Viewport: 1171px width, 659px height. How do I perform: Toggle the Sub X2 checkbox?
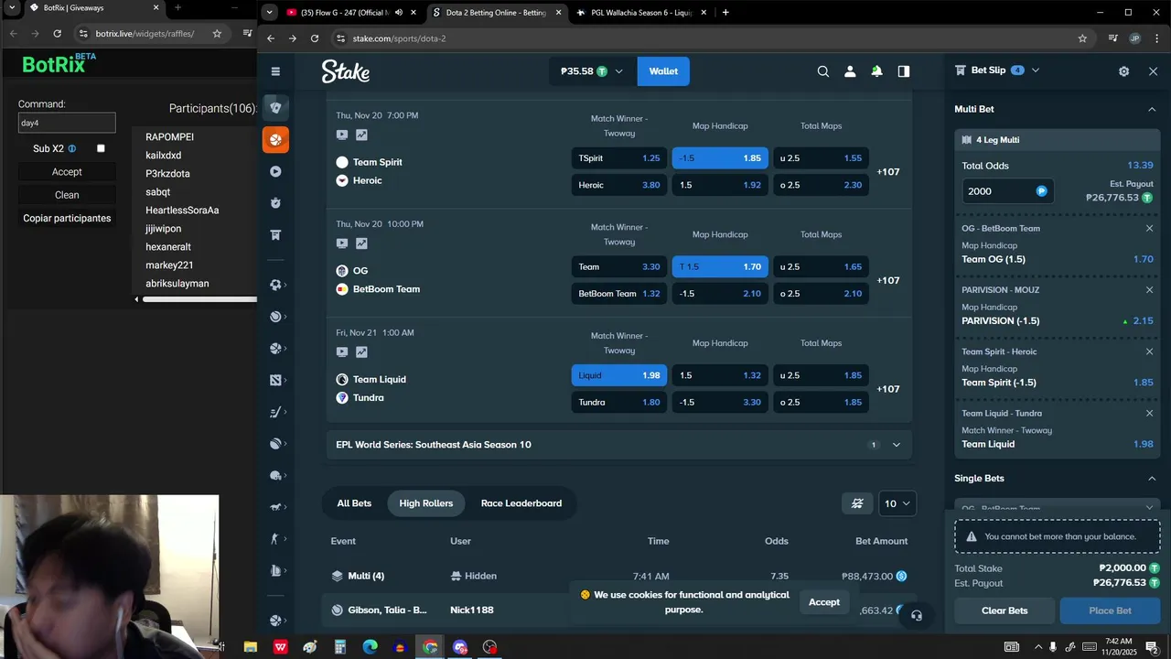point(101,148)
